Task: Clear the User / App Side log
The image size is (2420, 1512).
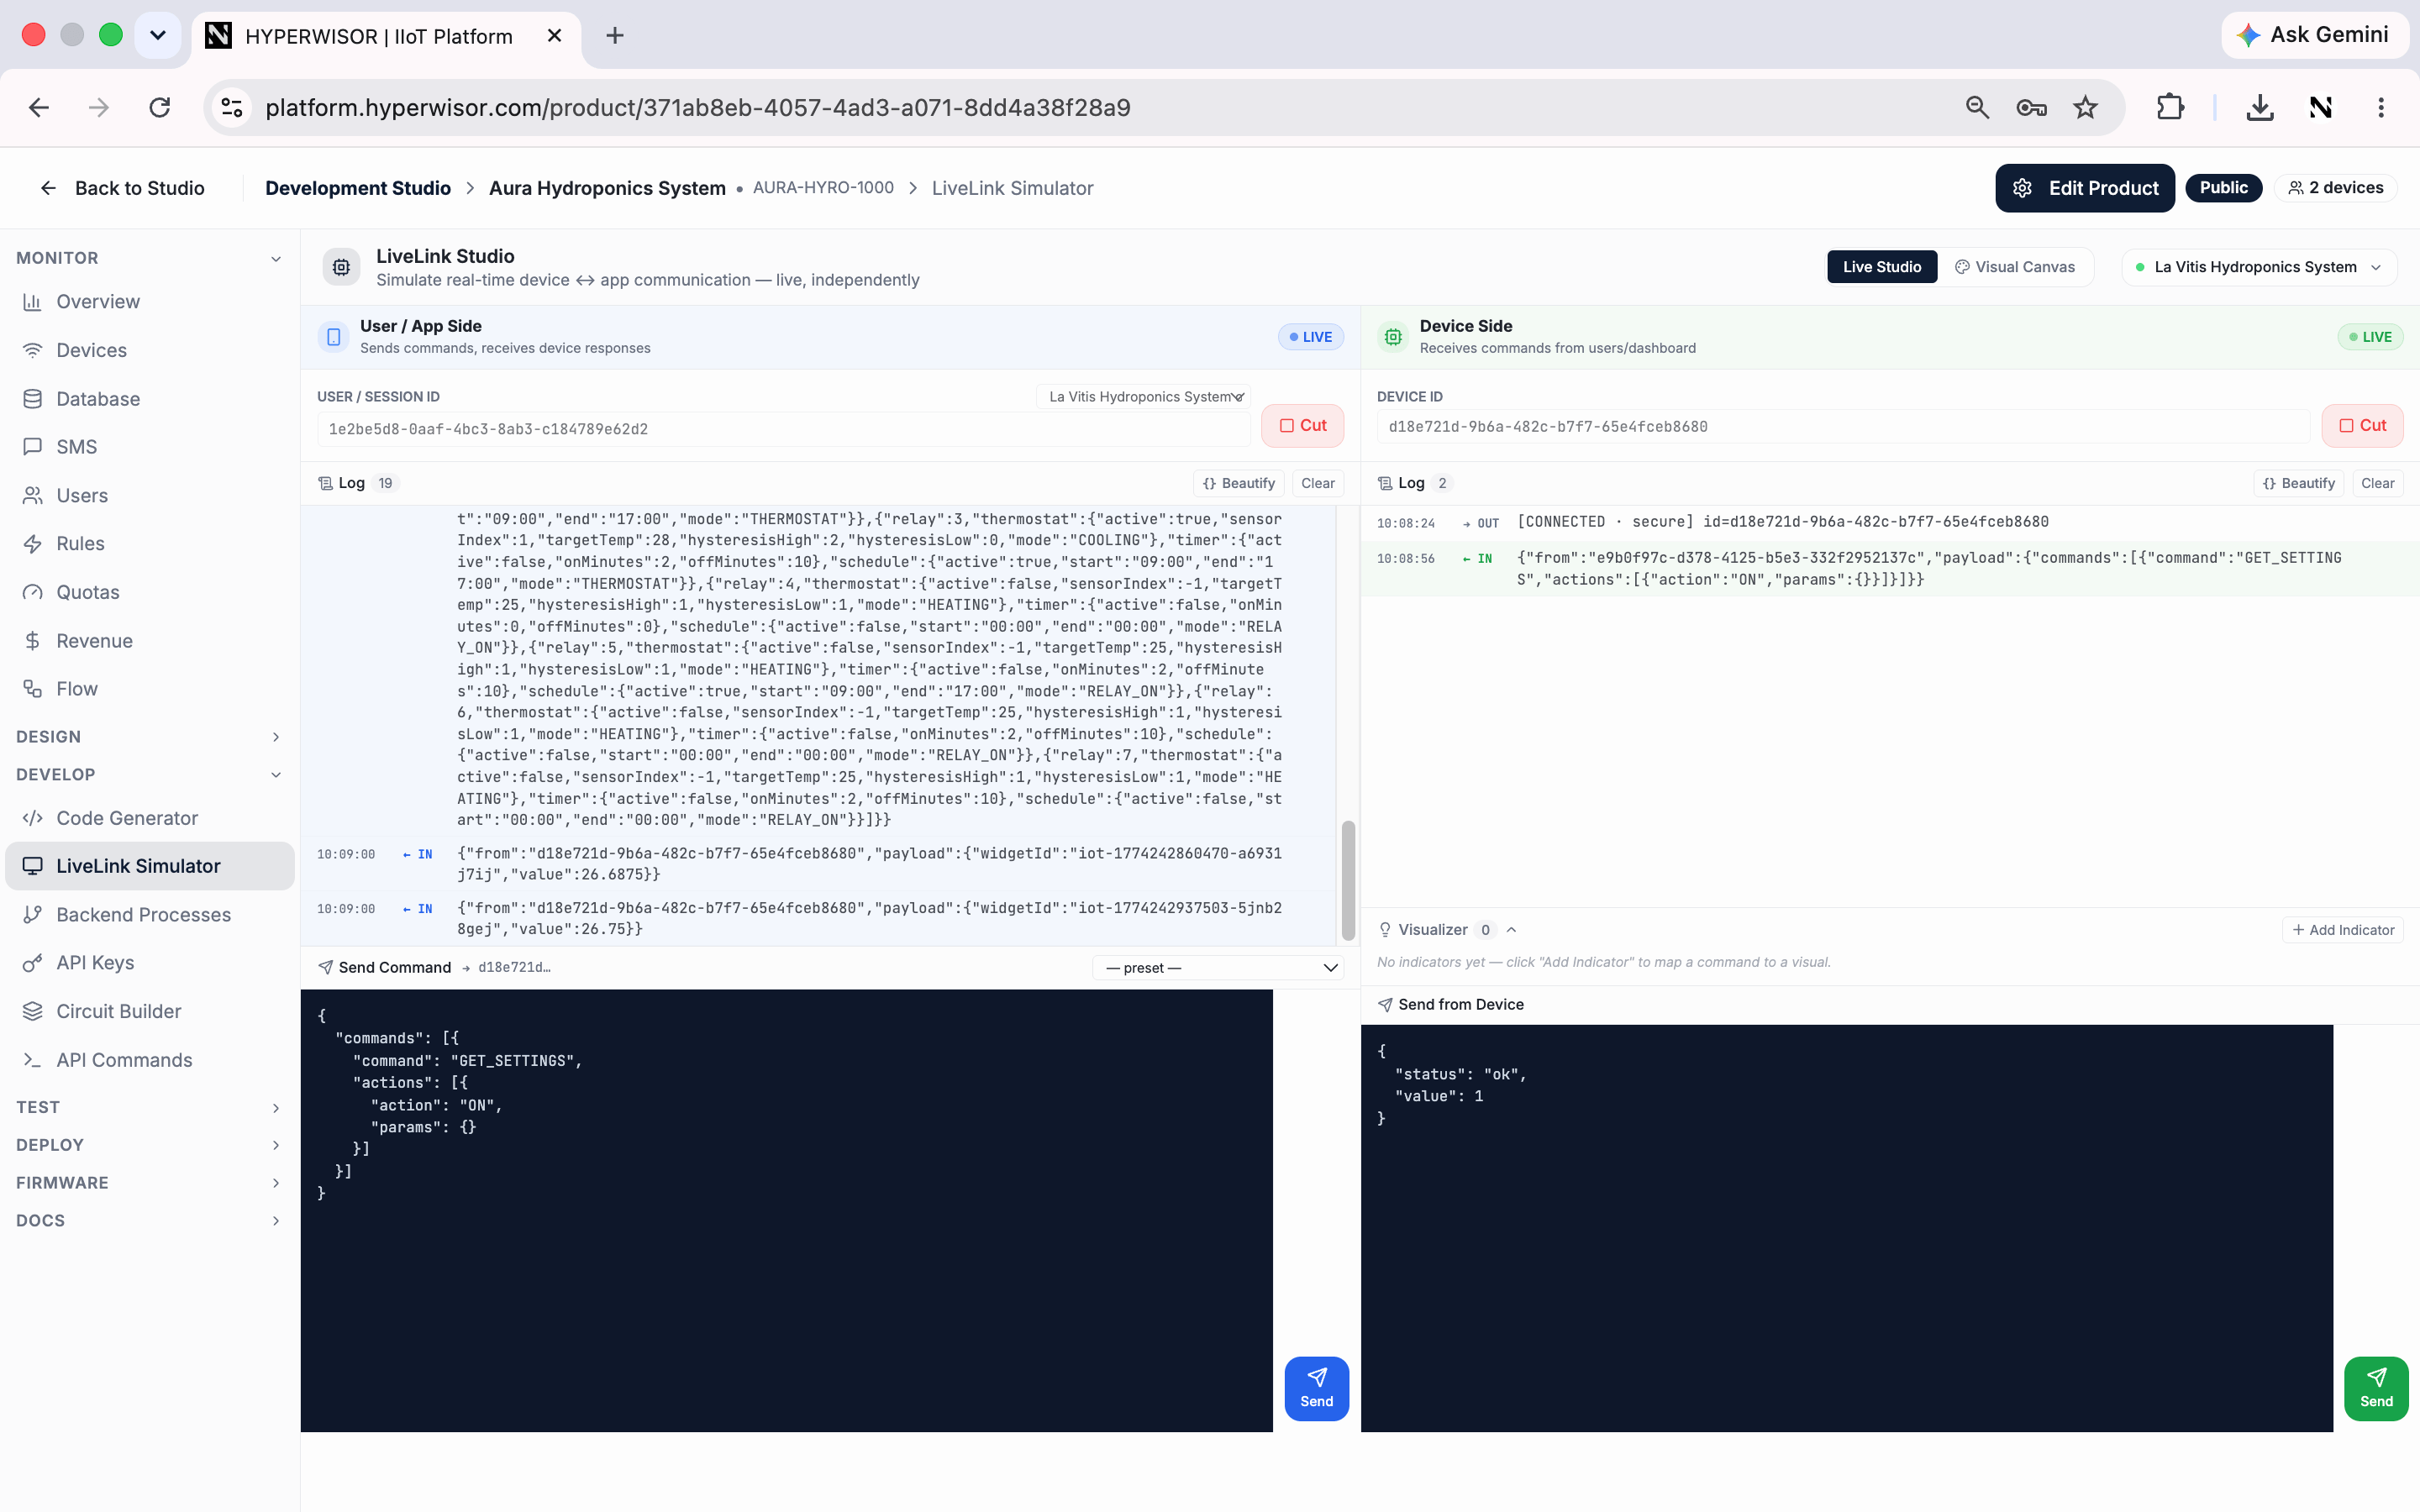Action: (1318, 484)
